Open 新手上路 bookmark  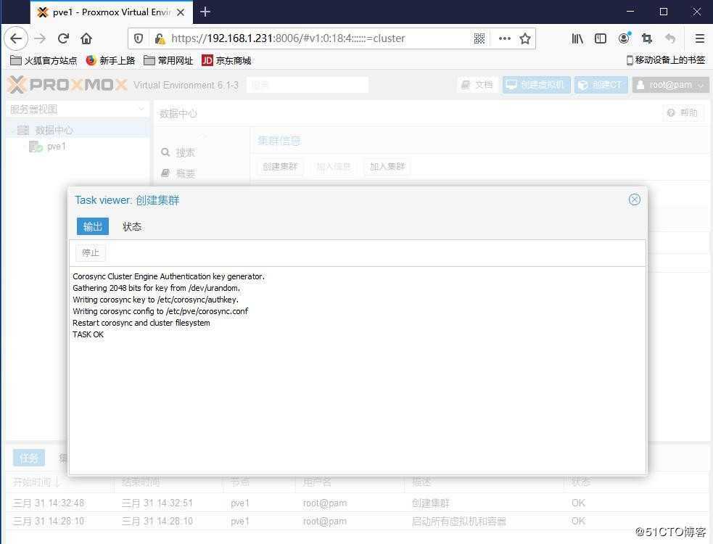point(110,60)
